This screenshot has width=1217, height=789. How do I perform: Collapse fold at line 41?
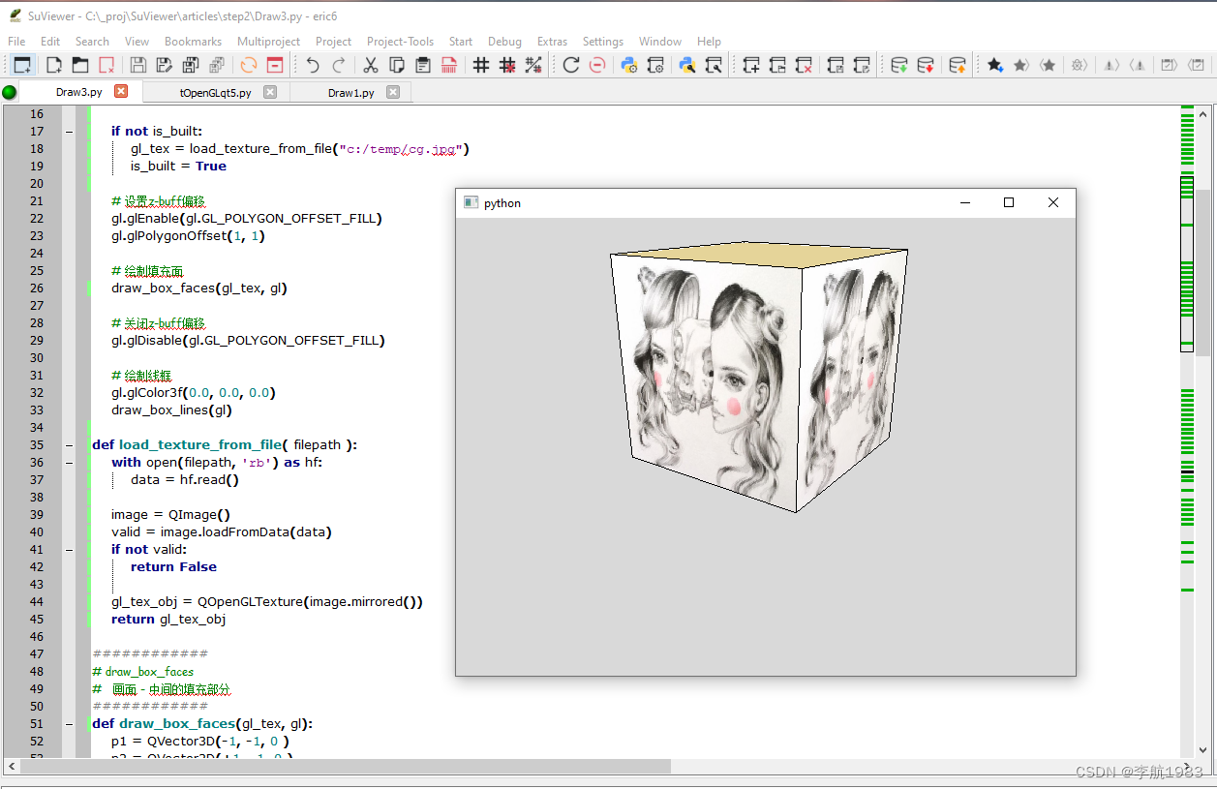pyautogui.click(x=69, y=550)
